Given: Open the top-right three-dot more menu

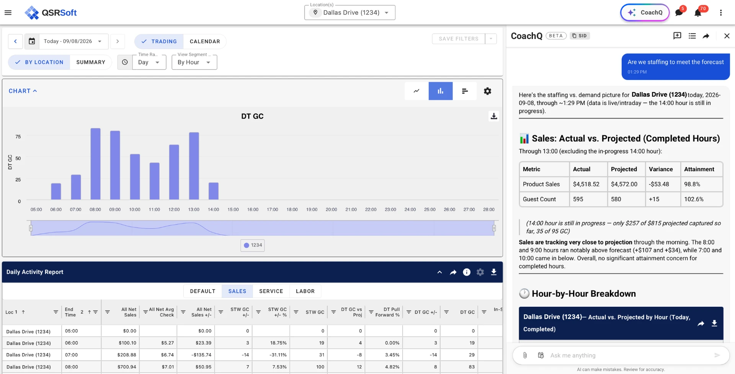Looking at the screenshot, I should point(721,13).
